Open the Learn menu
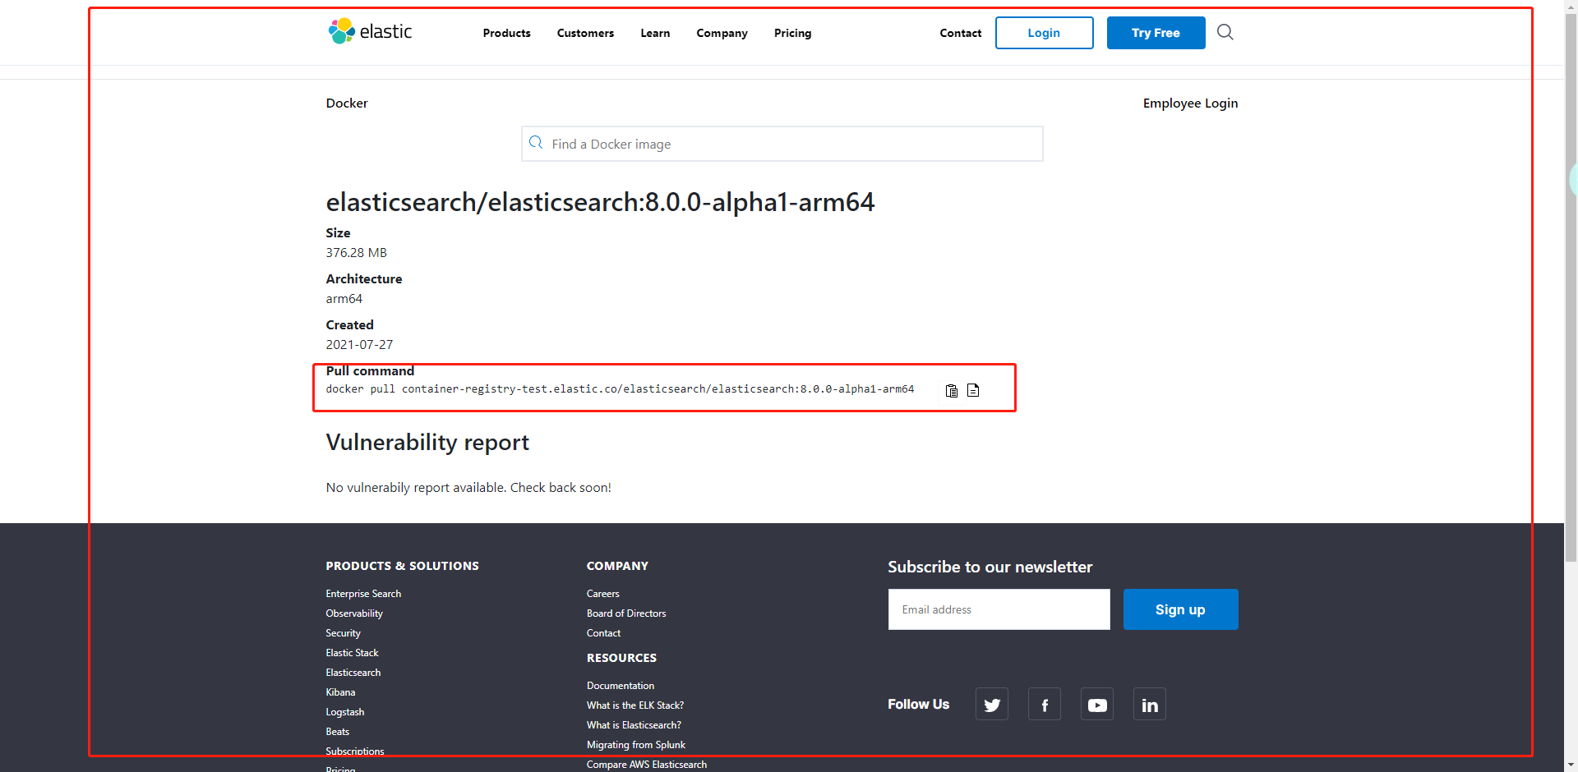The height and width of the screenshot is (772, 1578). [x=655, y=33]
